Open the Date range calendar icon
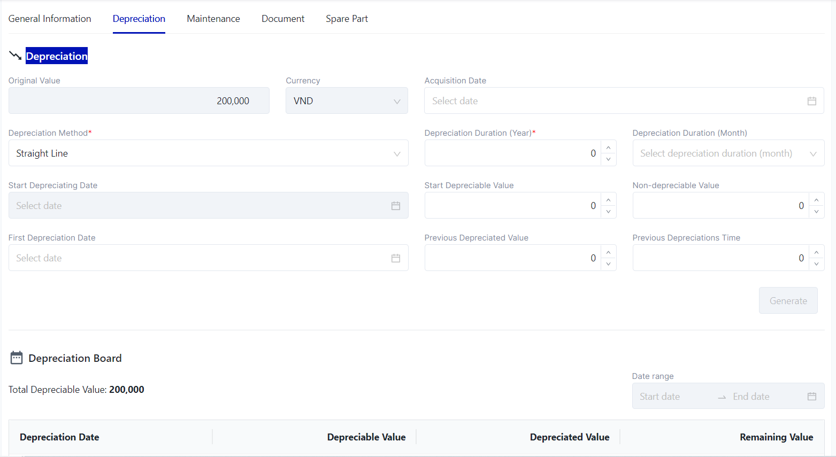Image resolution: width=836 pixels, height=457 pixels. point(811,397)
